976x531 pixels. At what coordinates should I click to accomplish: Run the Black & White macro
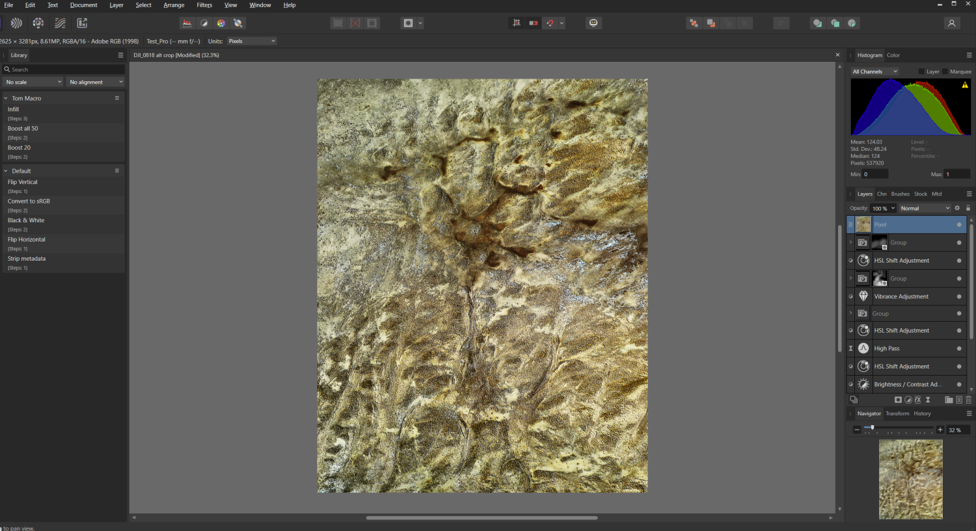click(x=26, y=220)
